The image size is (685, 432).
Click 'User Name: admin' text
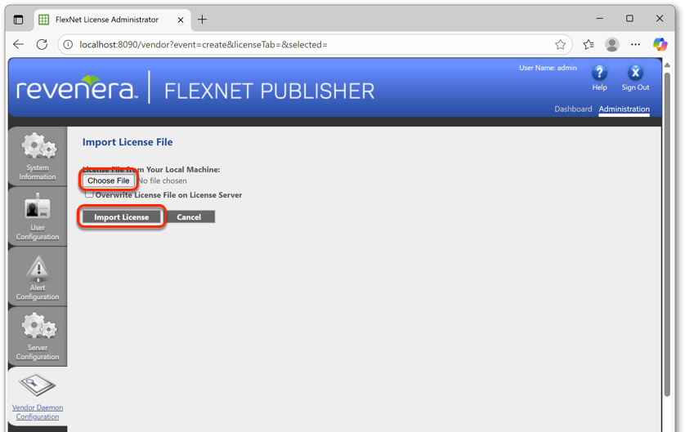click(548, 68)
